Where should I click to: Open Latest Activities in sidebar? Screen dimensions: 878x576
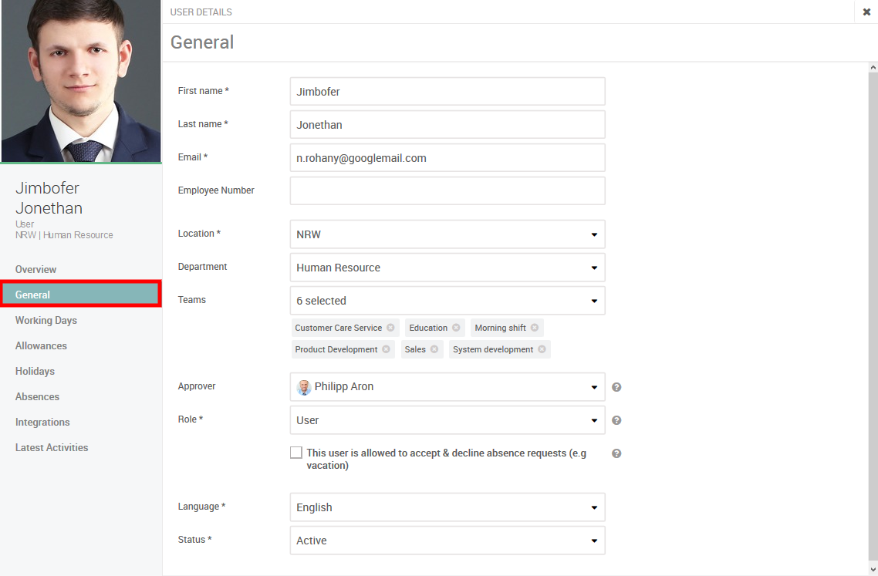pos(52,447)
